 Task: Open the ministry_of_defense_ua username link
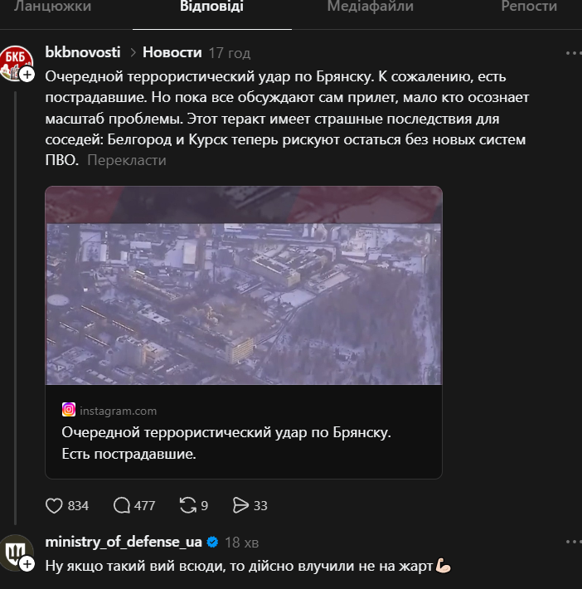point(124,543)
